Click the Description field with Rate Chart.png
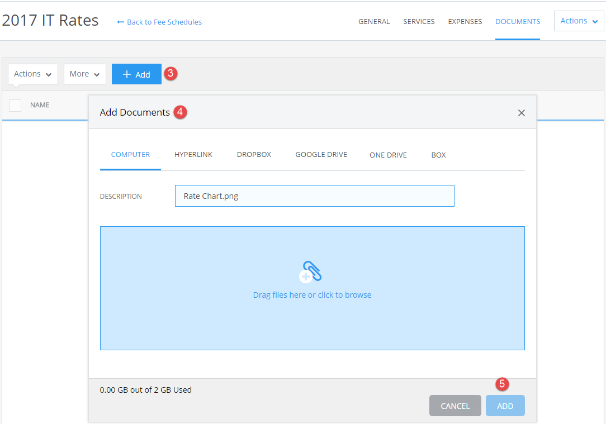This screenshot has height=424, width=606. pos(315,196)
